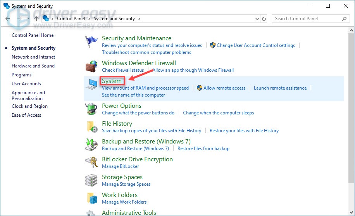Open the Work Folders icon
The width and height of the screenshot is (355, 216).
(x=92, y=198)
